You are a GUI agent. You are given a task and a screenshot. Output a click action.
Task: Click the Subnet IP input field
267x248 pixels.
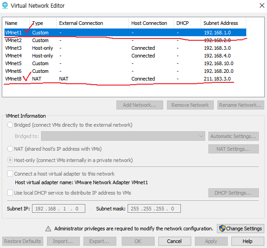pyautogui.click(x=59, y=209)
